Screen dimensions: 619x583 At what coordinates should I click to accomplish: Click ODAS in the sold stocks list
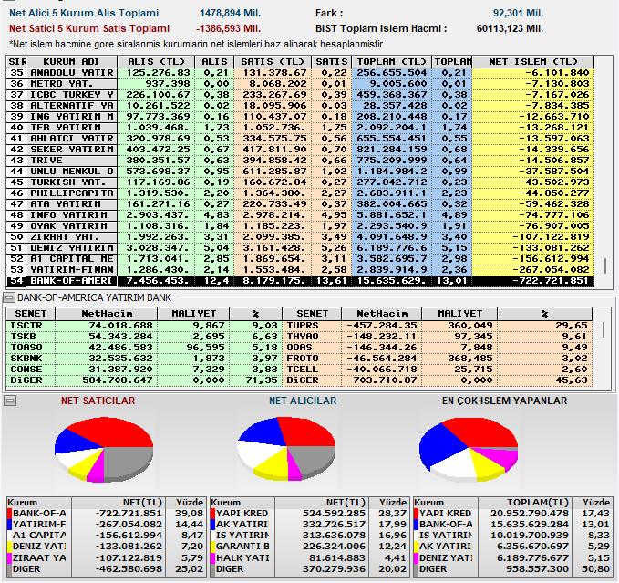[x=299, y=348]
